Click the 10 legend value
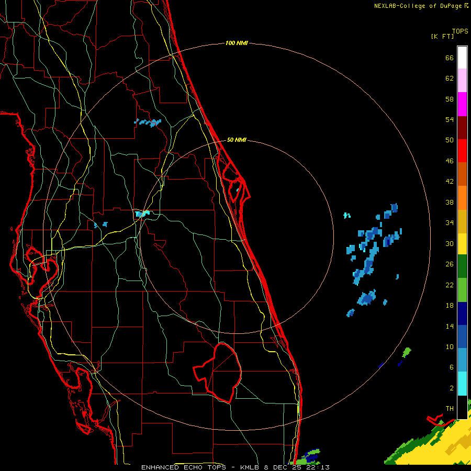The height and width of the screenshot is (471, 471). pos(450,347)
